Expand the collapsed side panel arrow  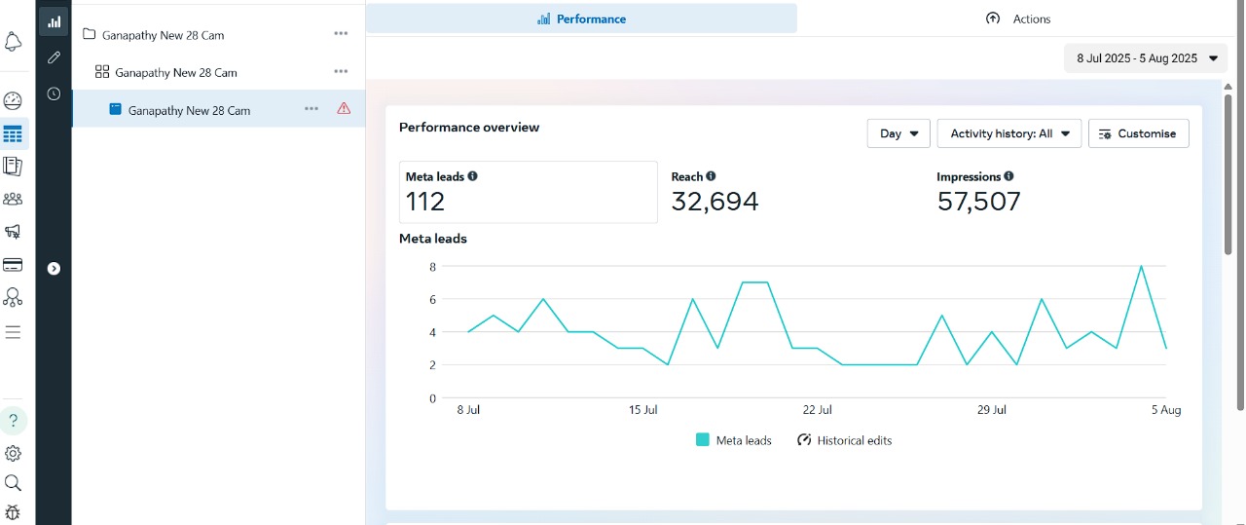pyautogui.click(x=54, y=269)
